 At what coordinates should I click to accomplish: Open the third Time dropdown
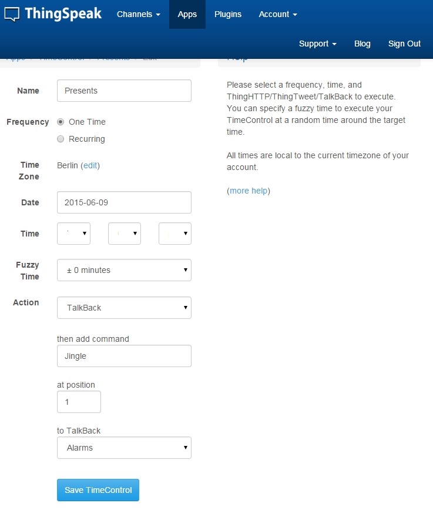175,234
